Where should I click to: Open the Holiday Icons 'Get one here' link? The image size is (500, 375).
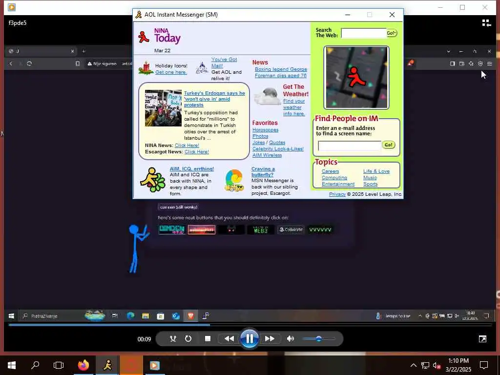coord(171,72)
